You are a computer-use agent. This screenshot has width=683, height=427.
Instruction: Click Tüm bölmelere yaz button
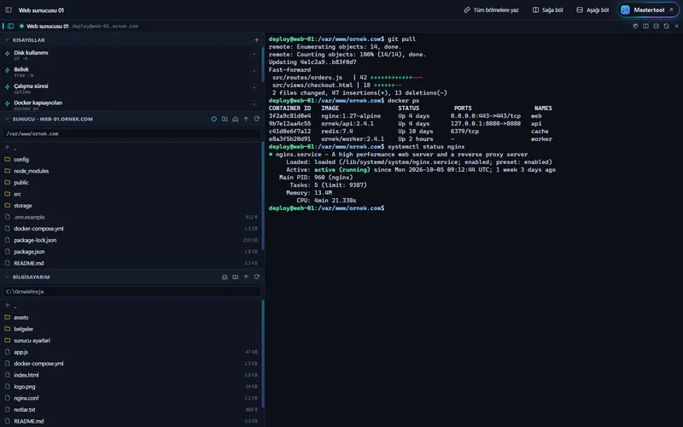(492, 9)
